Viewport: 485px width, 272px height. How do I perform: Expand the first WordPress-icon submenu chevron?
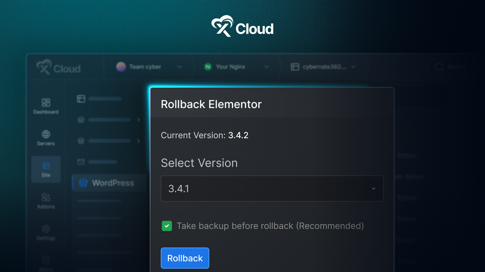(x=139, y=120)
